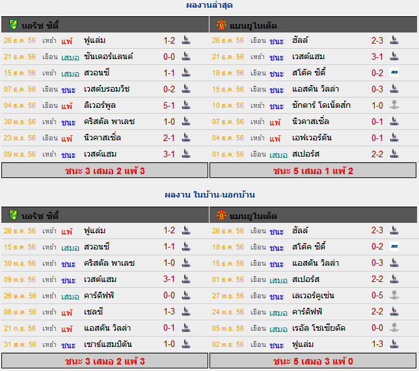
Task: Open league icon on 21 ธ.ค. เวสต์แฮม 3-1 row
Action: coord(394,57)
